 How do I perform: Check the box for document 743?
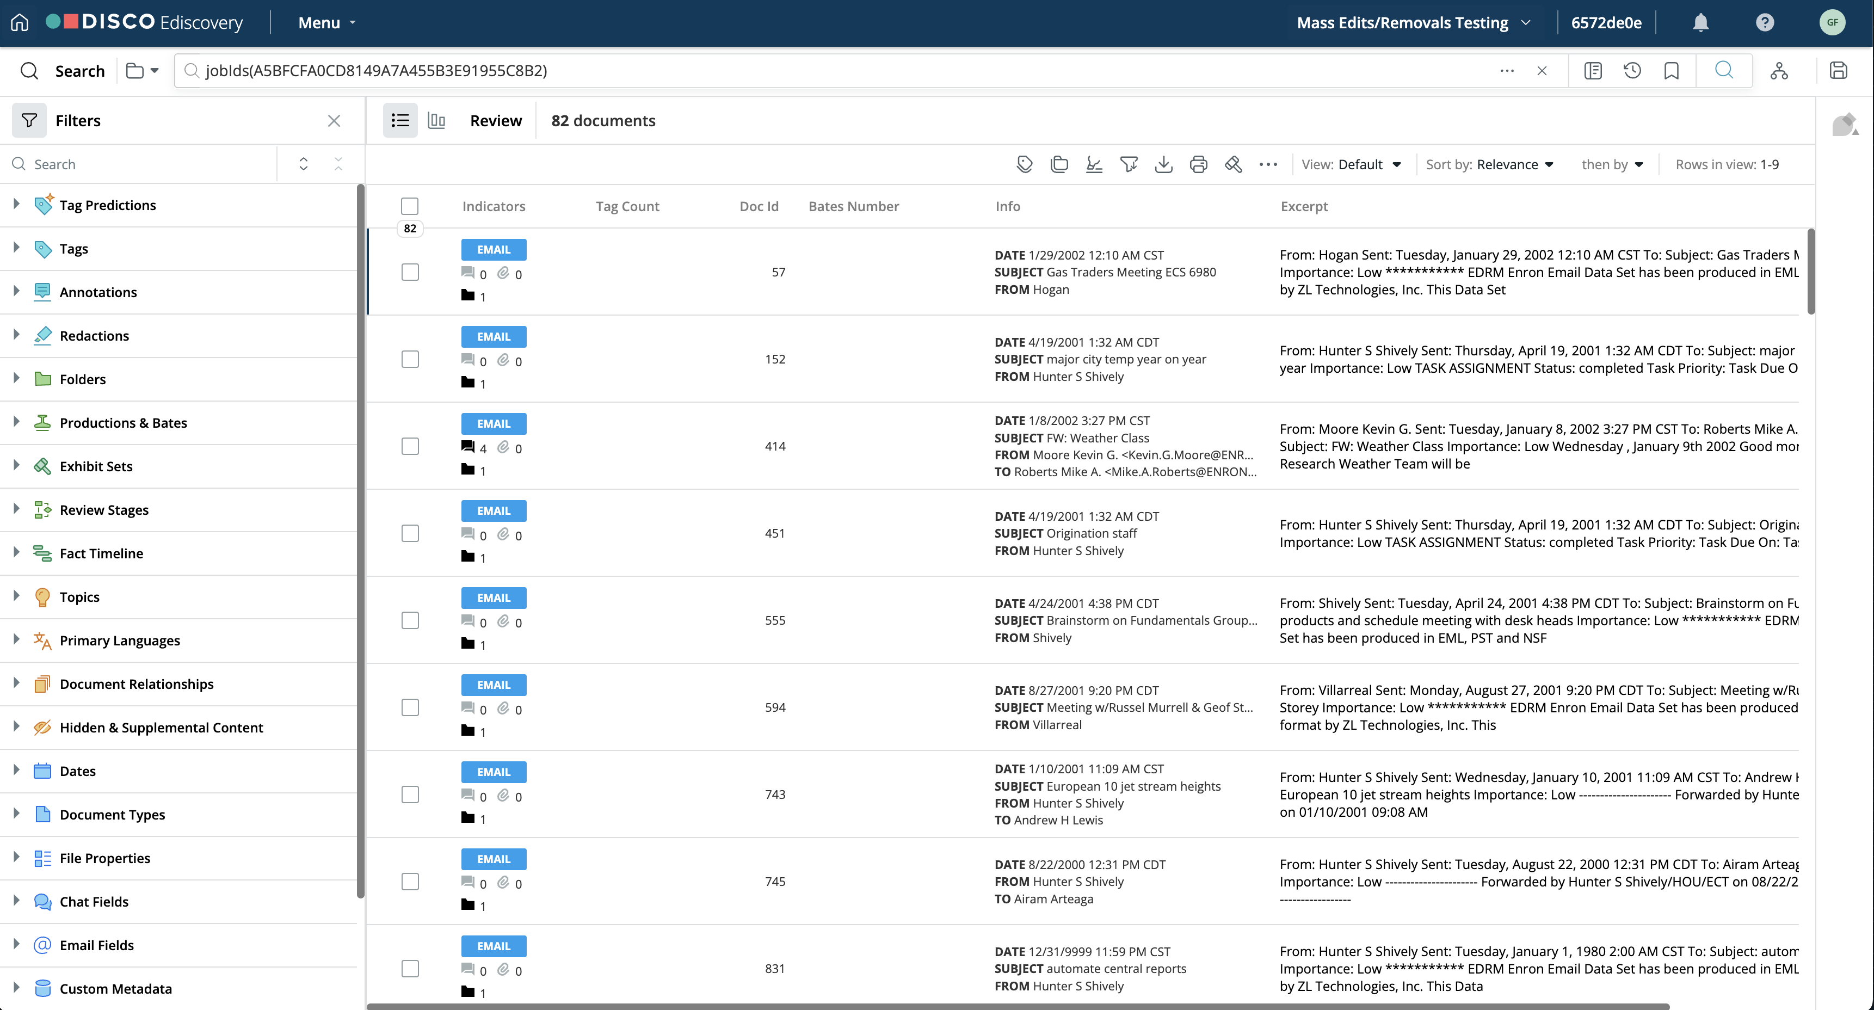click(410, 795)
